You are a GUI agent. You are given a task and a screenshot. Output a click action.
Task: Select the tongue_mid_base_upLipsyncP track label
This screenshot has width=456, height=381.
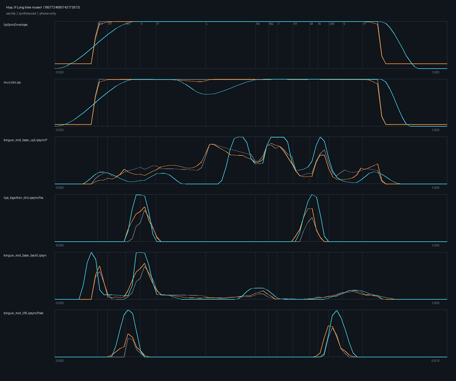click(25, 140)
